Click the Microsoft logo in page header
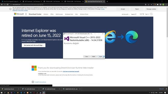 [x=19, y=14]
